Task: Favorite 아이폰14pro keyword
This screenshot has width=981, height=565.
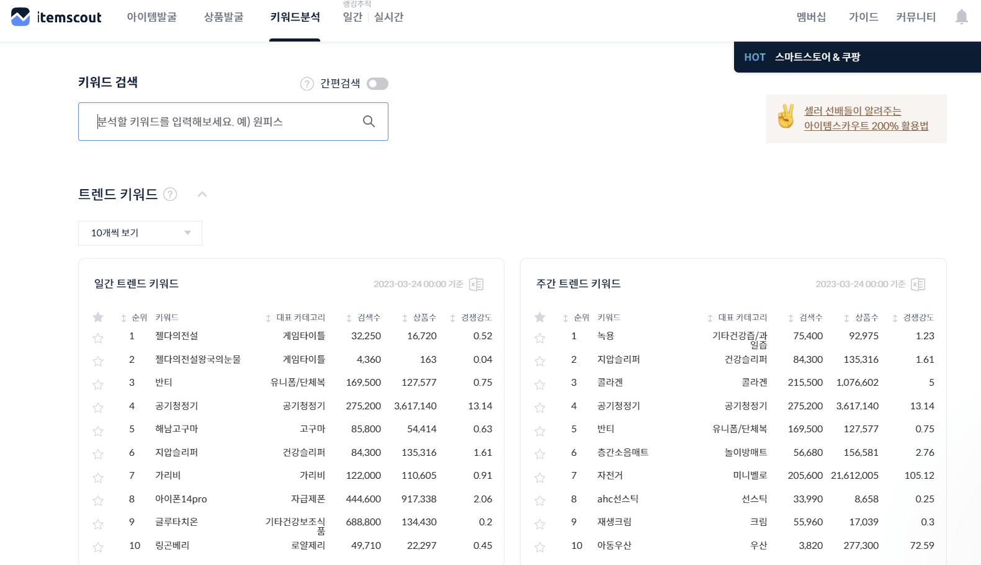Action: [x=98, y=500]
